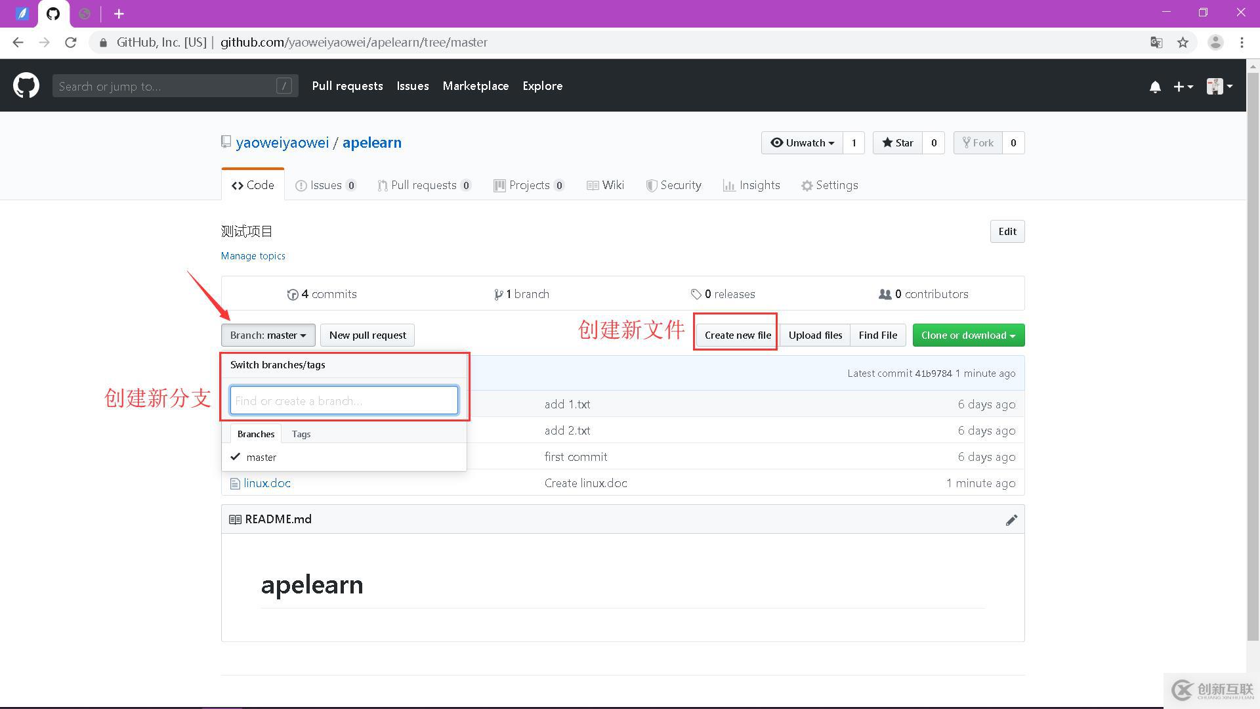Expand the Tags section in branch switcher
1260x709 pixels.
[301, 433]
